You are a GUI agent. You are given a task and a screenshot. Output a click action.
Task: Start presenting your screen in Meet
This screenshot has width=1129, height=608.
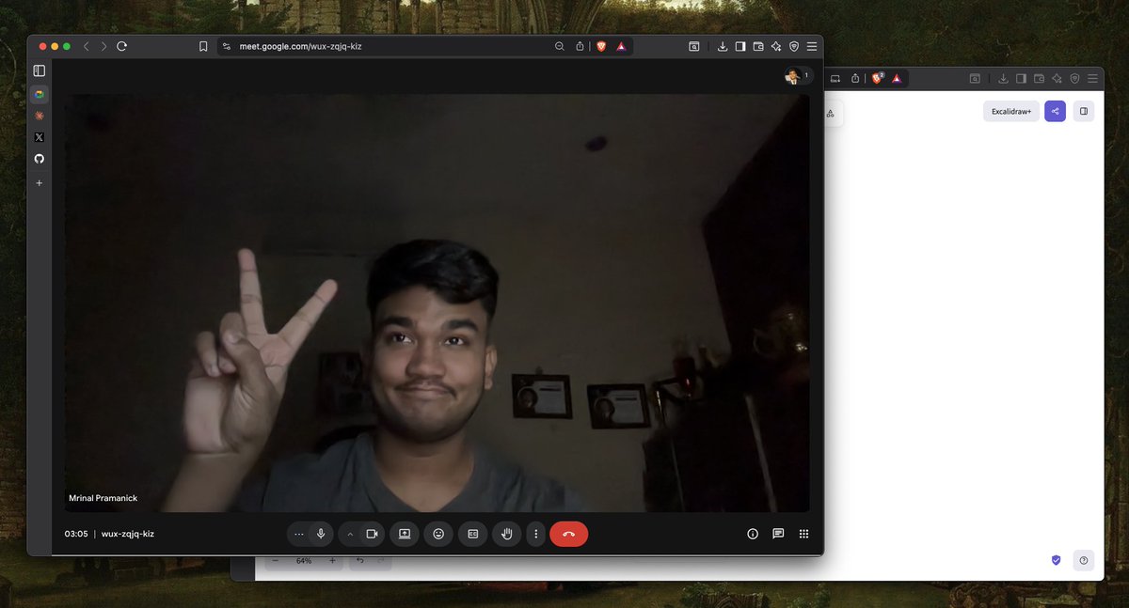click(405, 534)
